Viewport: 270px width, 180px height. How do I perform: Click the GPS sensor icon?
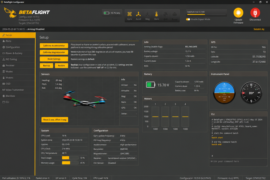(166, 14)
